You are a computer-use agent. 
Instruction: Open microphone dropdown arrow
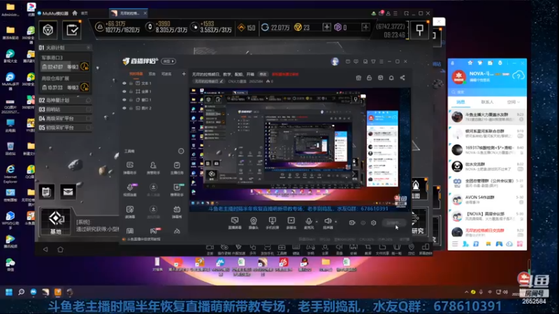317,222
